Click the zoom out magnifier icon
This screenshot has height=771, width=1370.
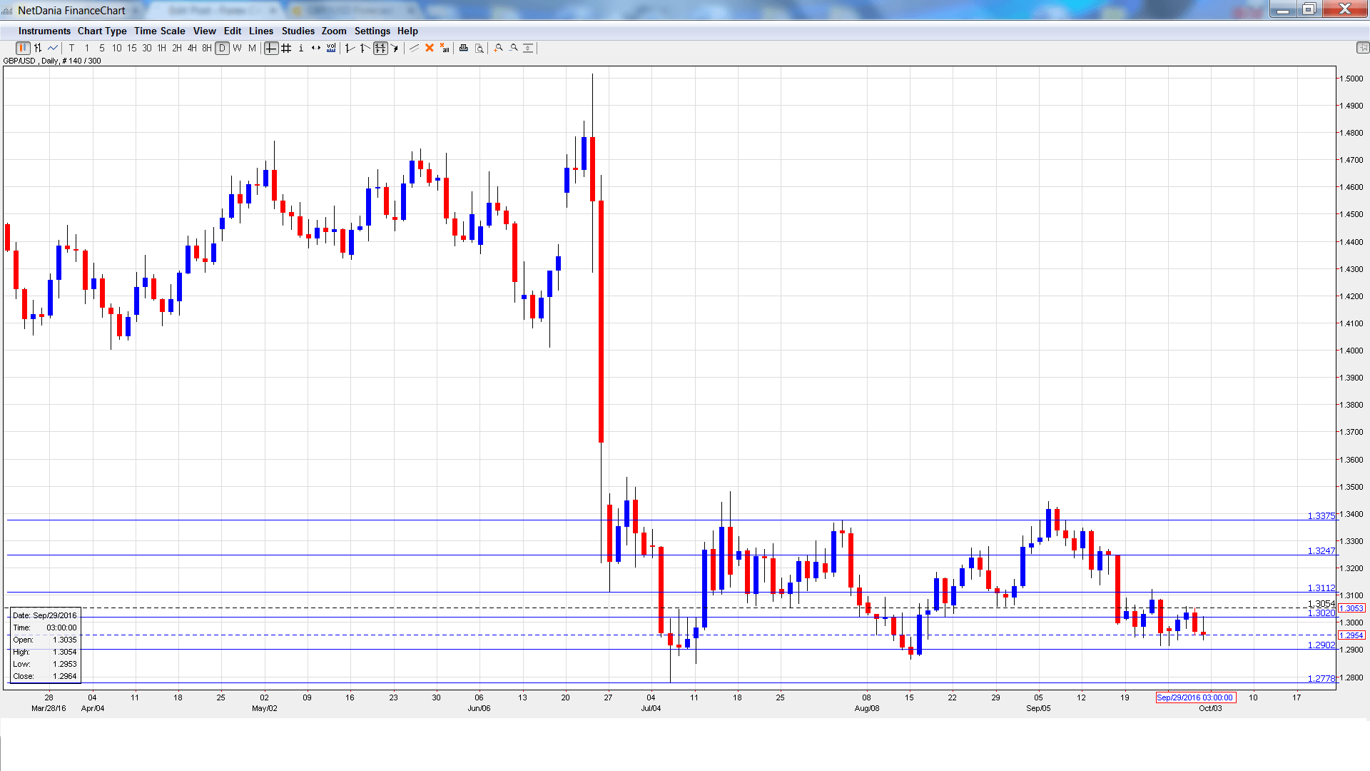(514, 49)
